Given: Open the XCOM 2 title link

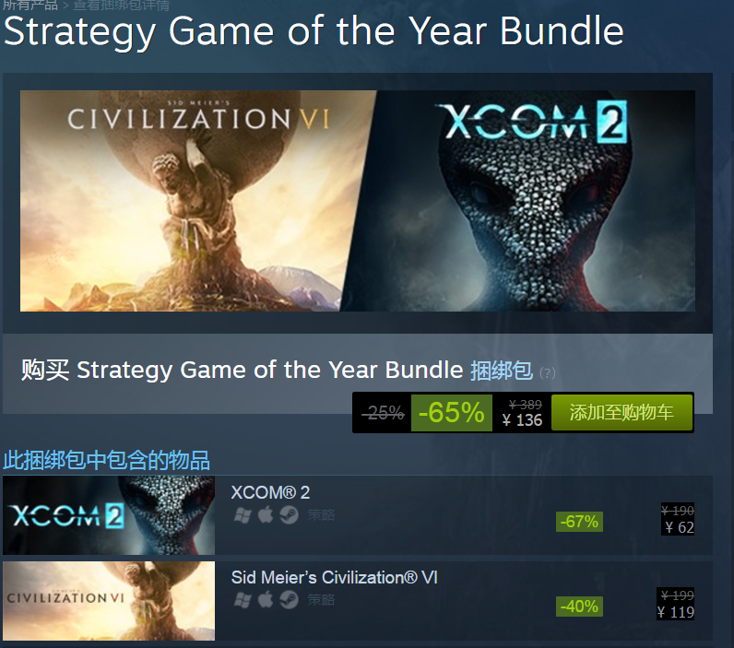Looking at the screenshot, I should point(270,493).
